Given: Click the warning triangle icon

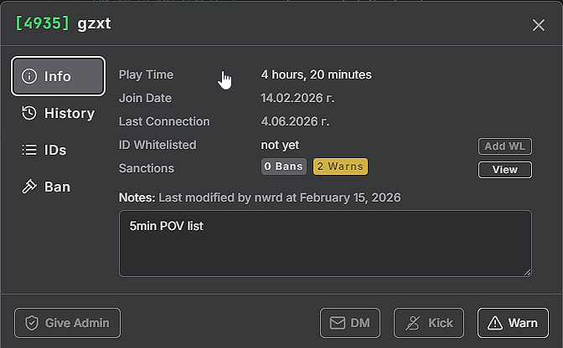Looking at the screenshot, I should pos(495,323).
